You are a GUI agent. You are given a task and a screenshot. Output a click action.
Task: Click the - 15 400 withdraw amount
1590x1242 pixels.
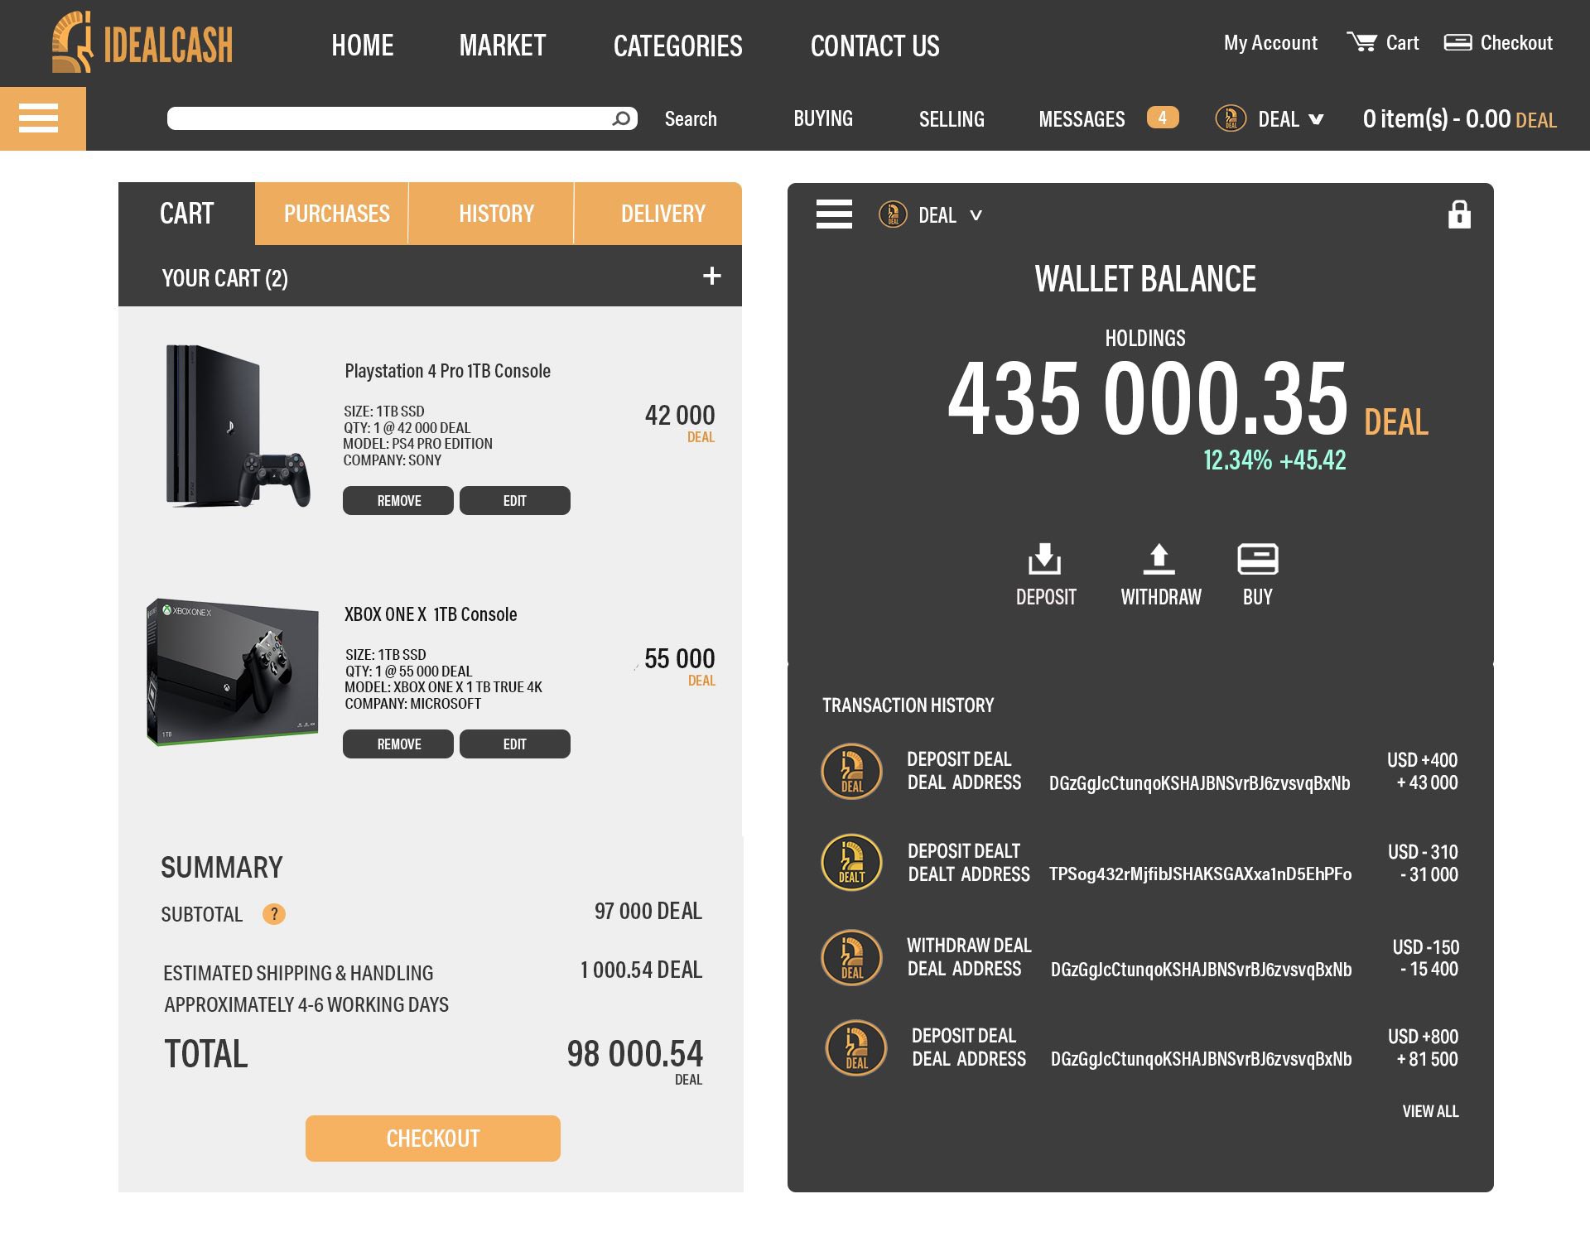(x=1429, y=970)
